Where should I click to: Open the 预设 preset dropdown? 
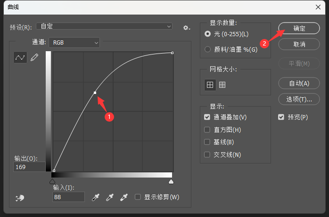click(104, 26)
